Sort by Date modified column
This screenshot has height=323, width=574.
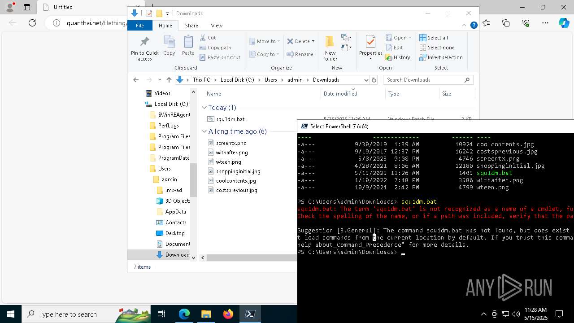[353, 94]
